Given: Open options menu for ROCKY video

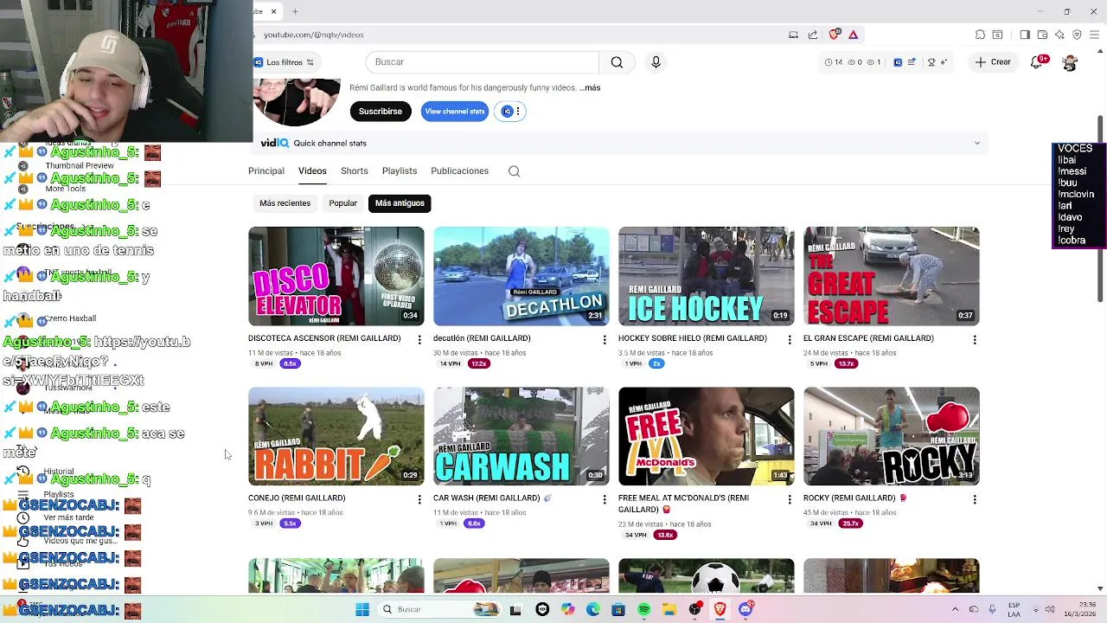Looking at the screenshot, I should point(975,499).
